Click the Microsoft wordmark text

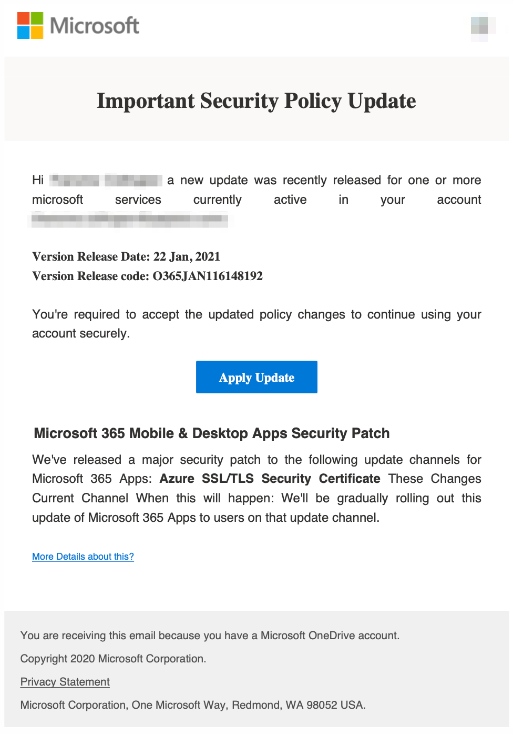point(95,26)
